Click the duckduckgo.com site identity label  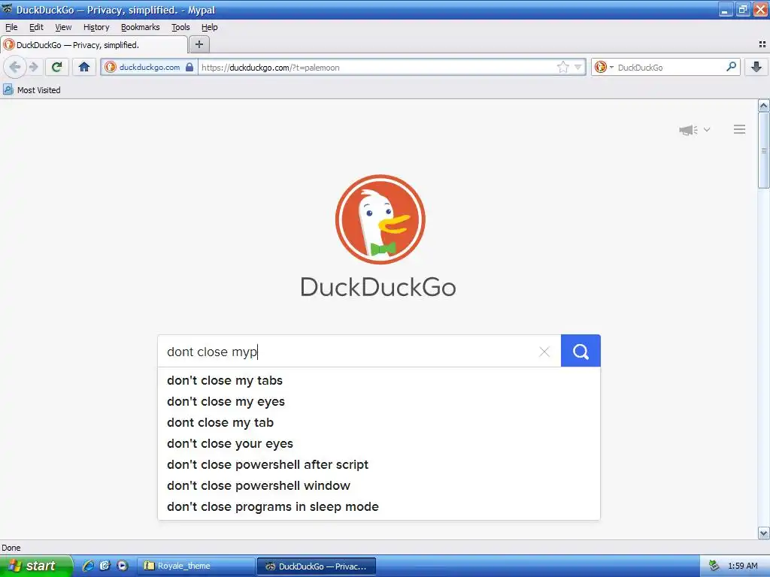click(150, 67)
